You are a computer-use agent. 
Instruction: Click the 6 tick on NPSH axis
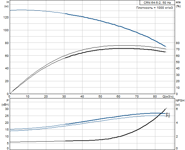coord(177,109)
